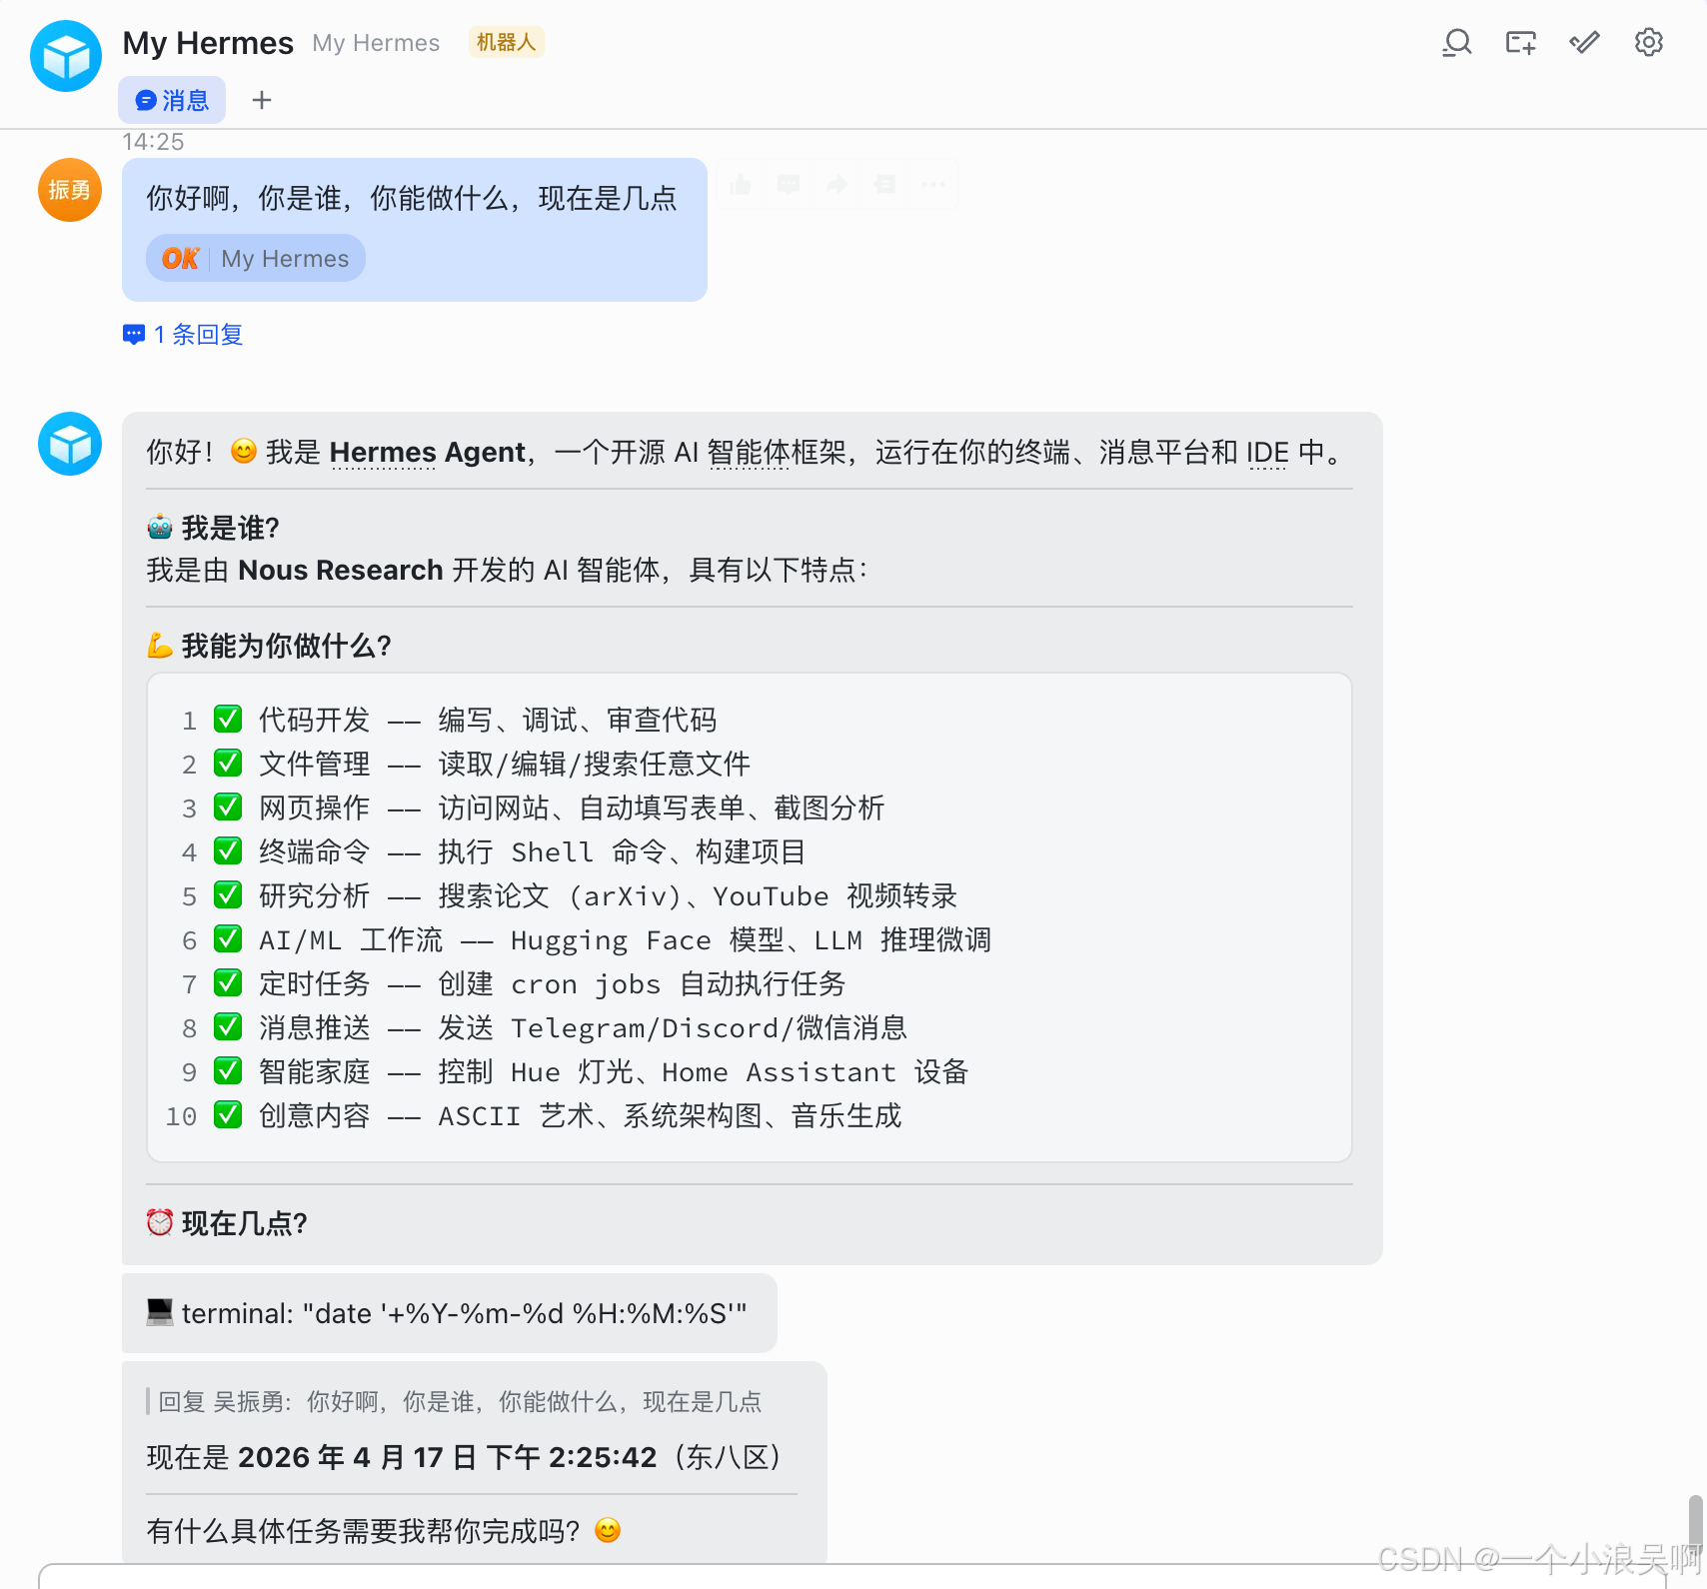Screen dimensions: 1707x1589
Task: Click the underlined IDE term
Action: pos(1267,453)
